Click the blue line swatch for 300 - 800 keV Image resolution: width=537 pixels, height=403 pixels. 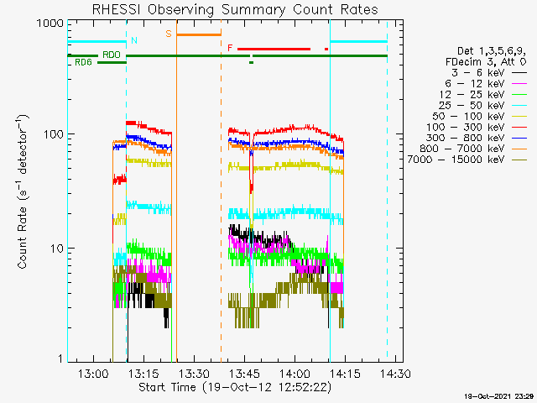519,138
